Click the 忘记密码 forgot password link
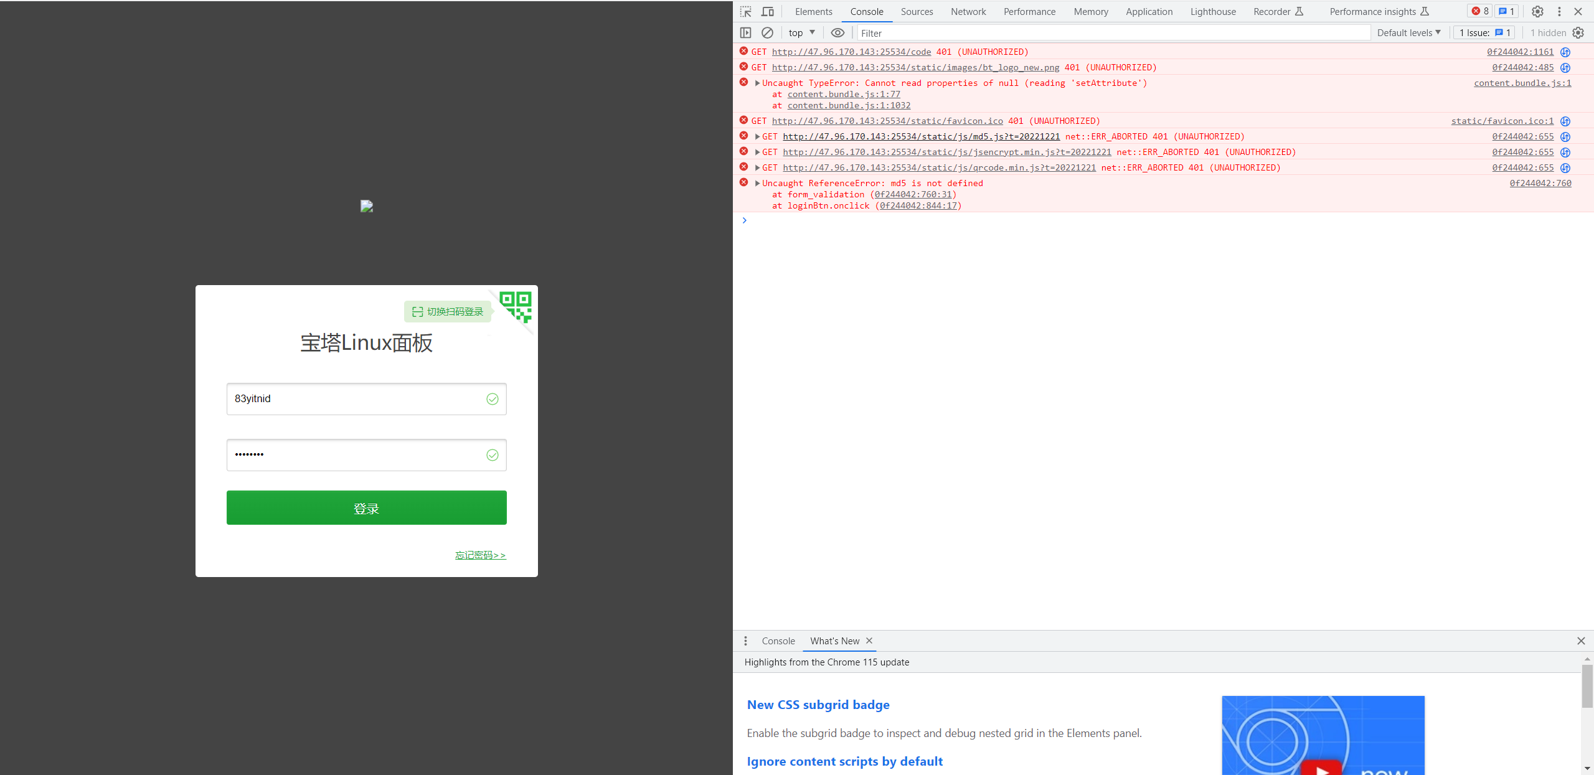Image resolution: width=1594 pixels, height=775 pixels. tap(480, 555)
